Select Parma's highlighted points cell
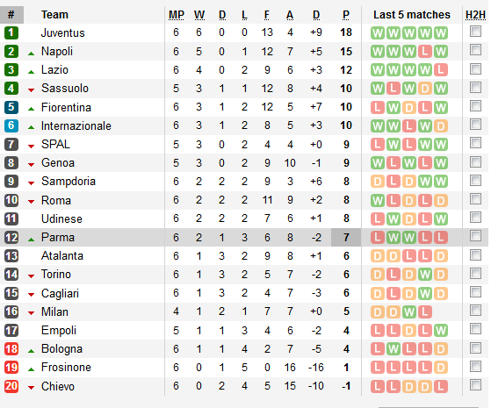This screenshot has height=408, width=491. 346,237
